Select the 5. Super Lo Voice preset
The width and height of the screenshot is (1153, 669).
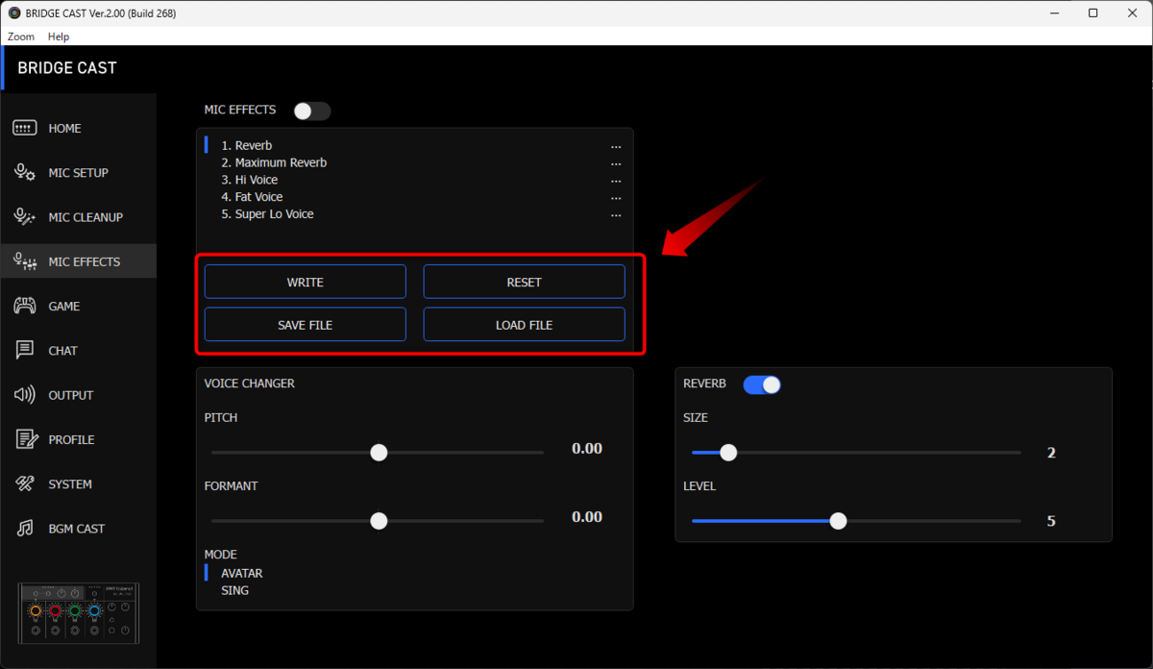tap(267, 214)
